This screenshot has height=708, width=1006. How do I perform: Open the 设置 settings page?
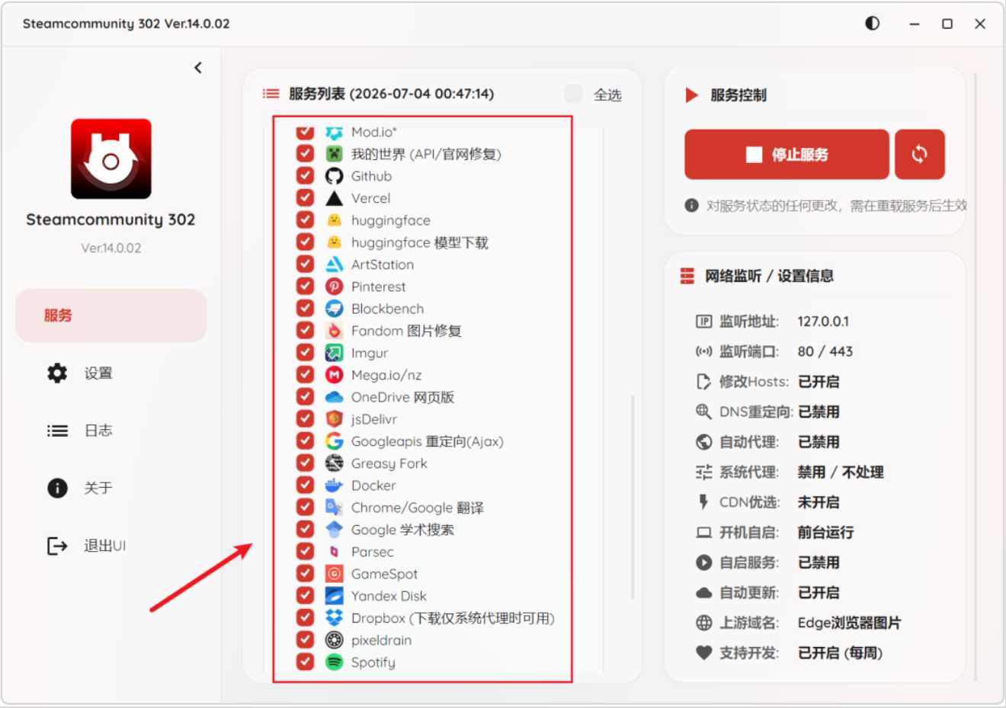(111, 373)
